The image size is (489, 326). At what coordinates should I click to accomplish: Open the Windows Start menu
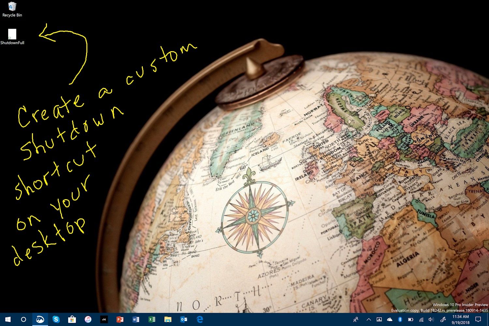click(8, 319)
